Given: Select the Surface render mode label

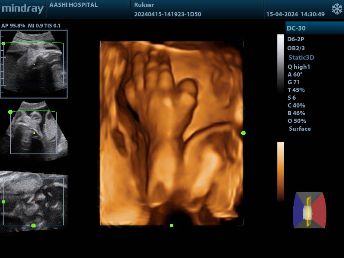Looking at the screenshot, I should (300, 129).
